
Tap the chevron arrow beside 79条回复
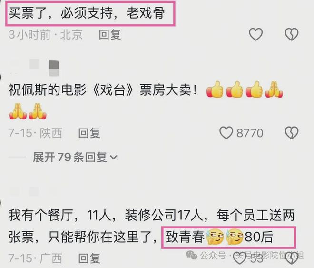point(114,157)
